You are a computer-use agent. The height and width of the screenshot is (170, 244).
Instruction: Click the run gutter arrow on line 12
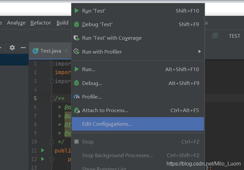click(x=42, y=159)
